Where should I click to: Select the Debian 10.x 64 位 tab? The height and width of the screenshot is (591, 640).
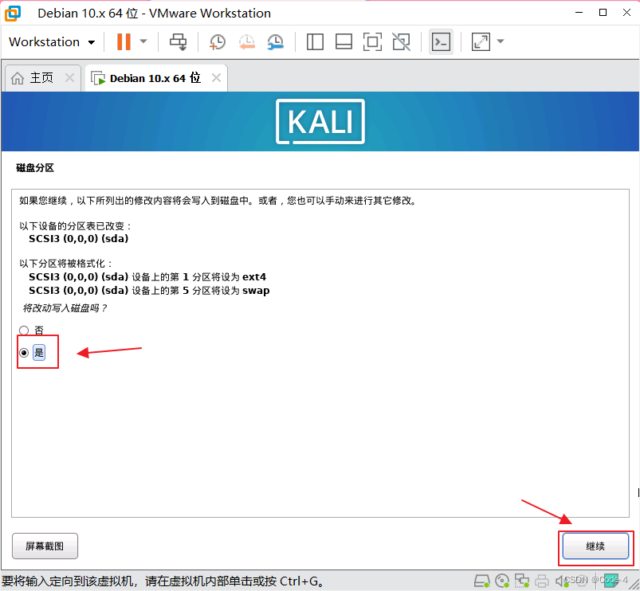pos(150,77)
